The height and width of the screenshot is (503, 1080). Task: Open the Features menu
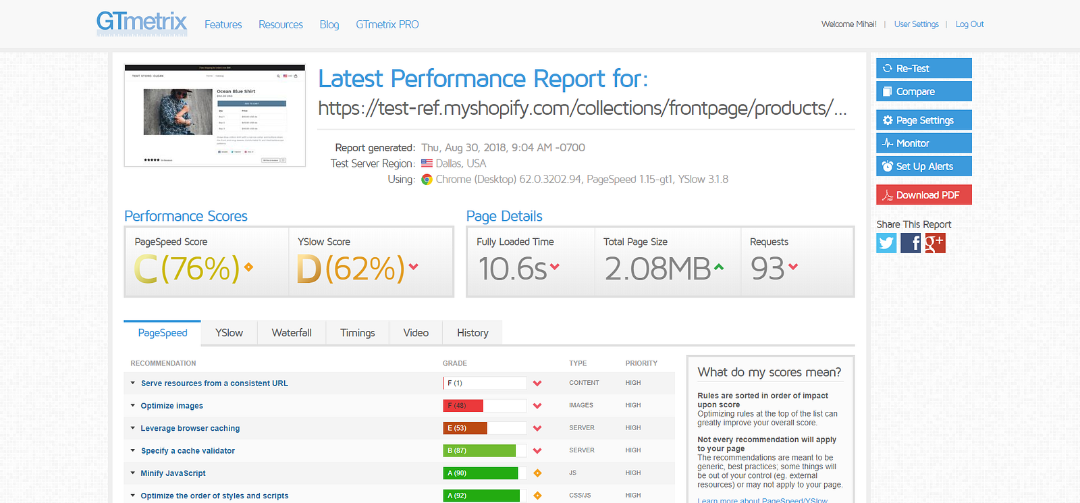tap(223, 24)
